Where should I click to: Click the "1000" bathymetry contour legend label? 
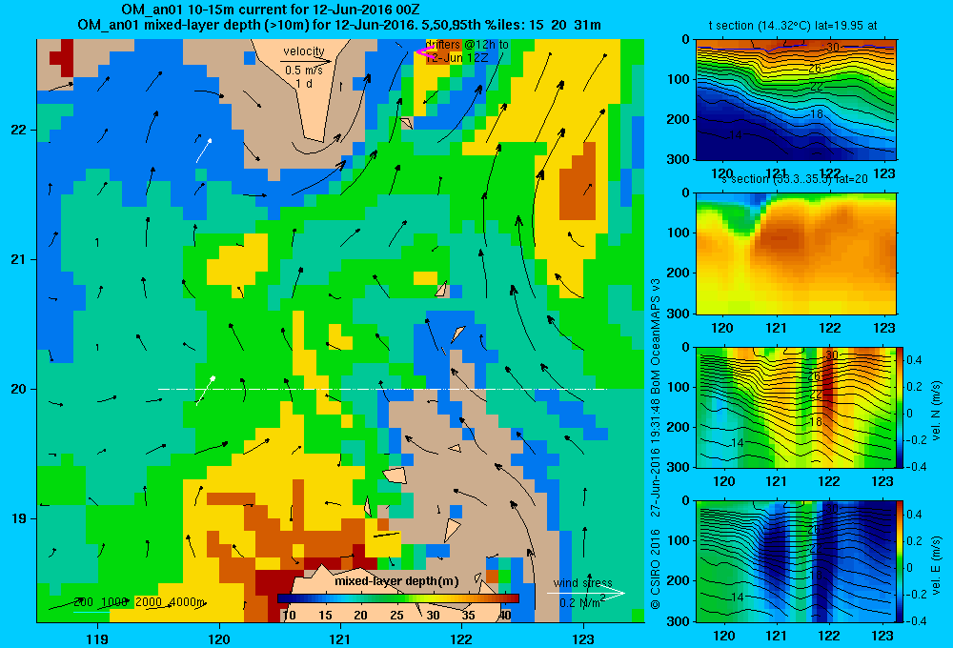[114, 602]
